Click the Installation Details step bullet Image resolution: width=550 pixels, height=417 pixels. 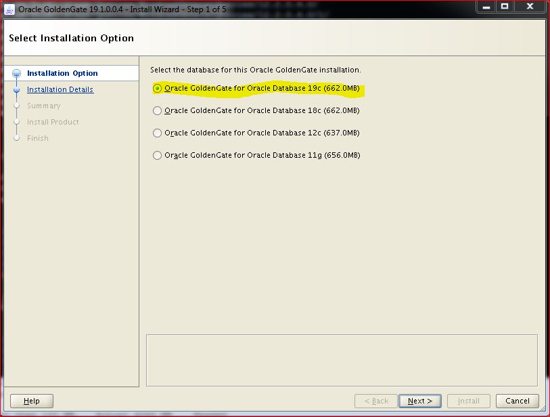coord(17,89)
